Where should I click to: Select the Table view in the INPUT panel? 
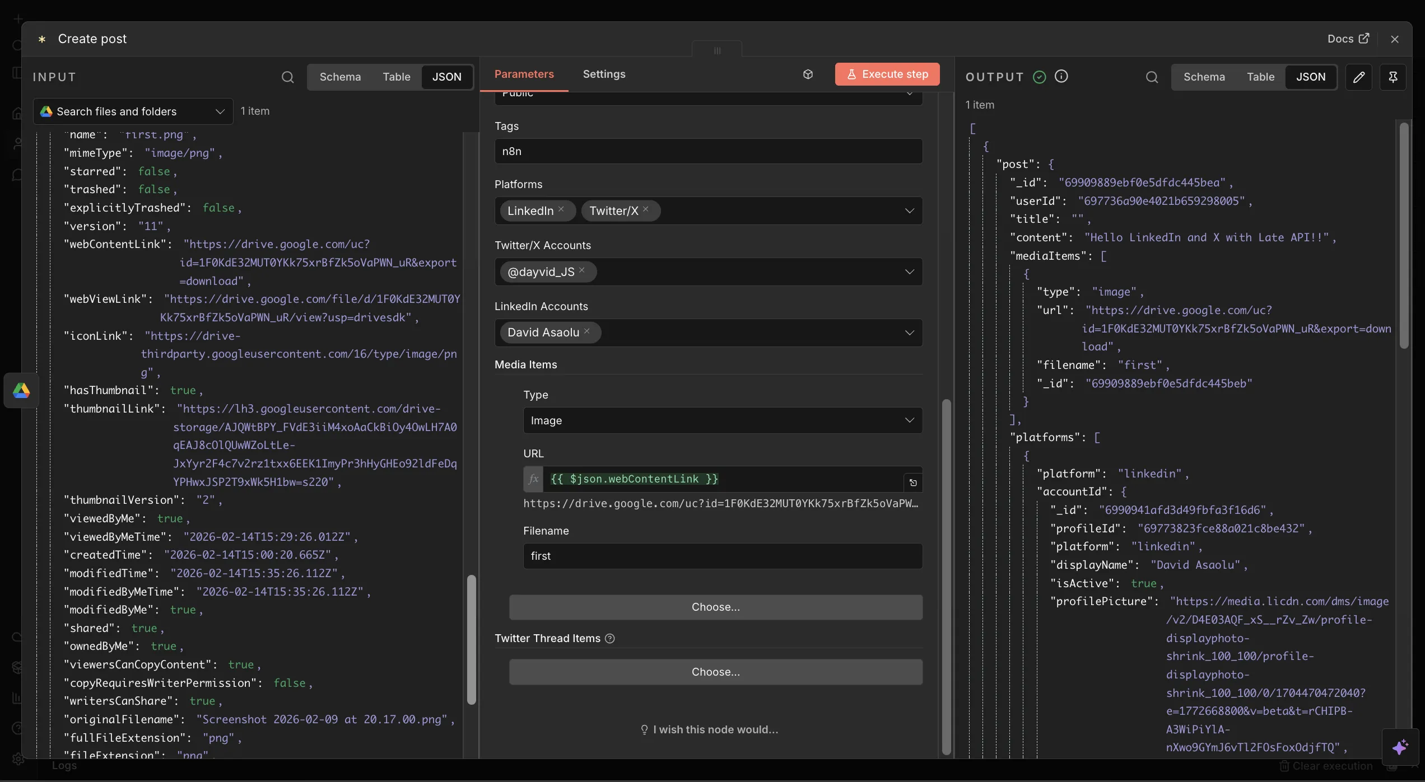click(397, 77)
